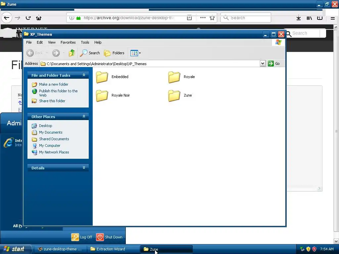Go to Desktop in Other Places
The image size is (339, 254).
point(46,126)
